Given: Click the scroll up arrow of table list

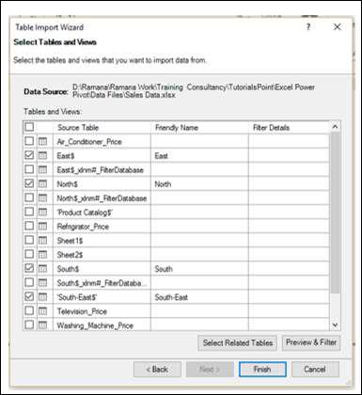Looking at the screenshot, I should [x=335, y=127].
